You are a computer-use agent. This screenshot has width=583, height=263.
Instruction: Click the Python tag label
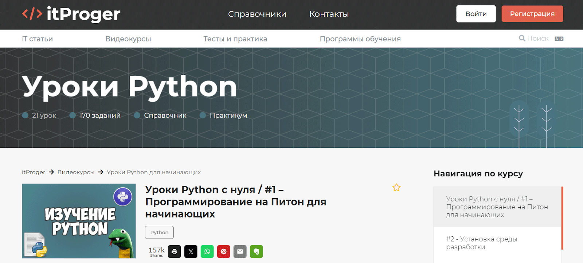click(x=159, y=232)
